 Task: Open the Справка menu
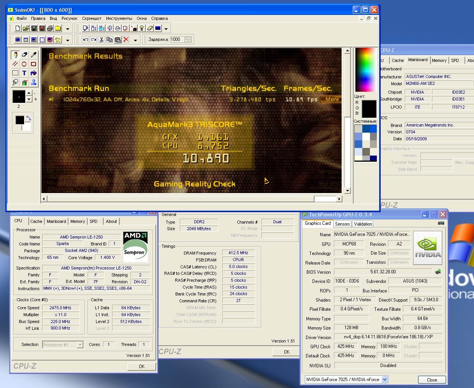pos(159,18)
